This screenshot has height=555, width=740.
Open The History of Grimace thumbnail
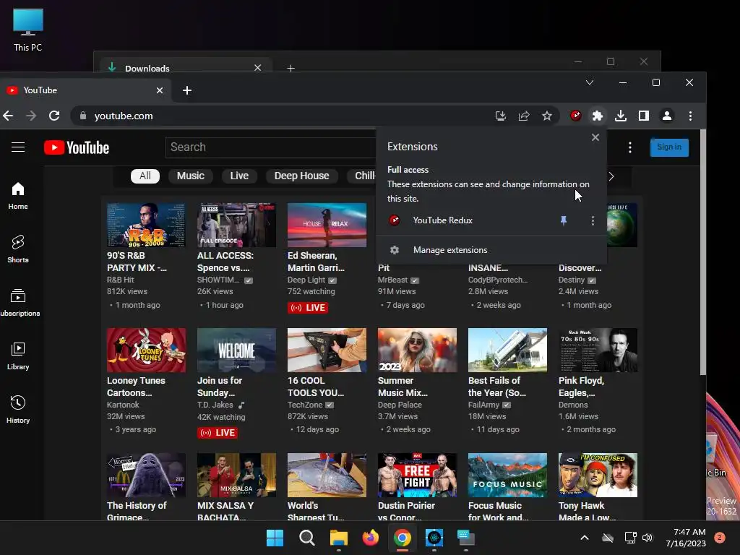click(x=146, y=476)
